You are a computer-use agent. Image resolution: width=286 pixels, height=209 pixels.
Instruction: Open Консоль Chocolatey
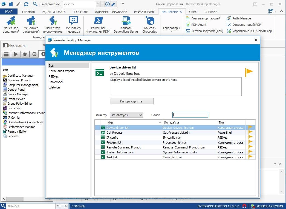click(x=149, y=25)
